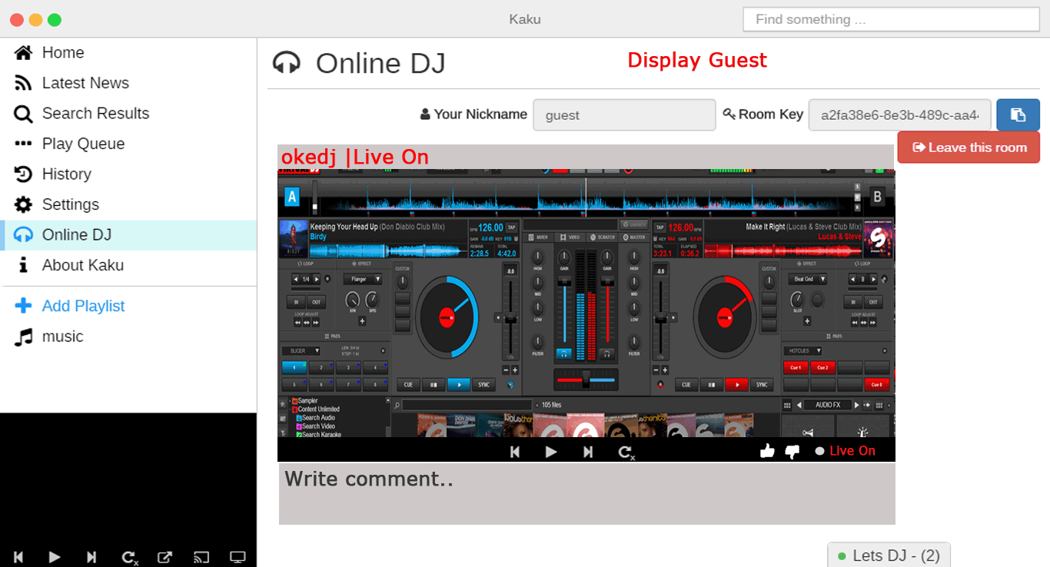Click right arrow next to AUDIO FX
Image resolution: width=1050 pixels, height=567 pixels.
[856, 405]
